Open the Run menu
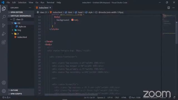 [x=42, y=2]
